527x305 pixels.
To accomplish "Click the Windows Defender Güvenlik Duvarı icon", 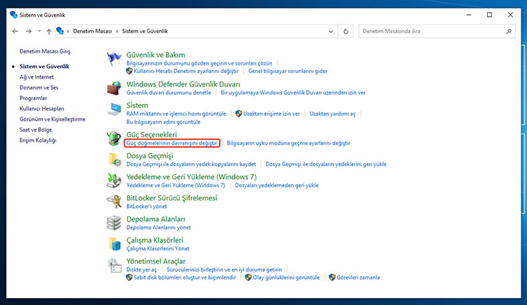I will click(115, 89).
